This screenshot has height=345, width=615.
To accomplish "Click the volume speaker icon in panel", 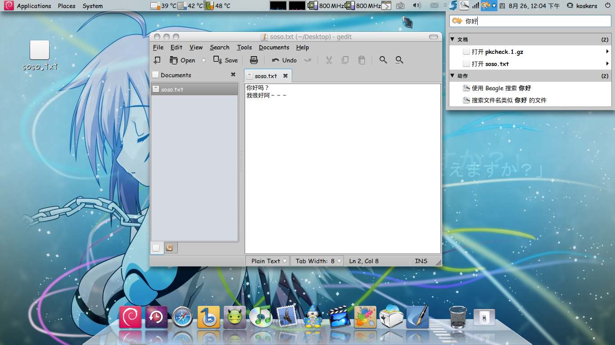I will pos(417,5).
